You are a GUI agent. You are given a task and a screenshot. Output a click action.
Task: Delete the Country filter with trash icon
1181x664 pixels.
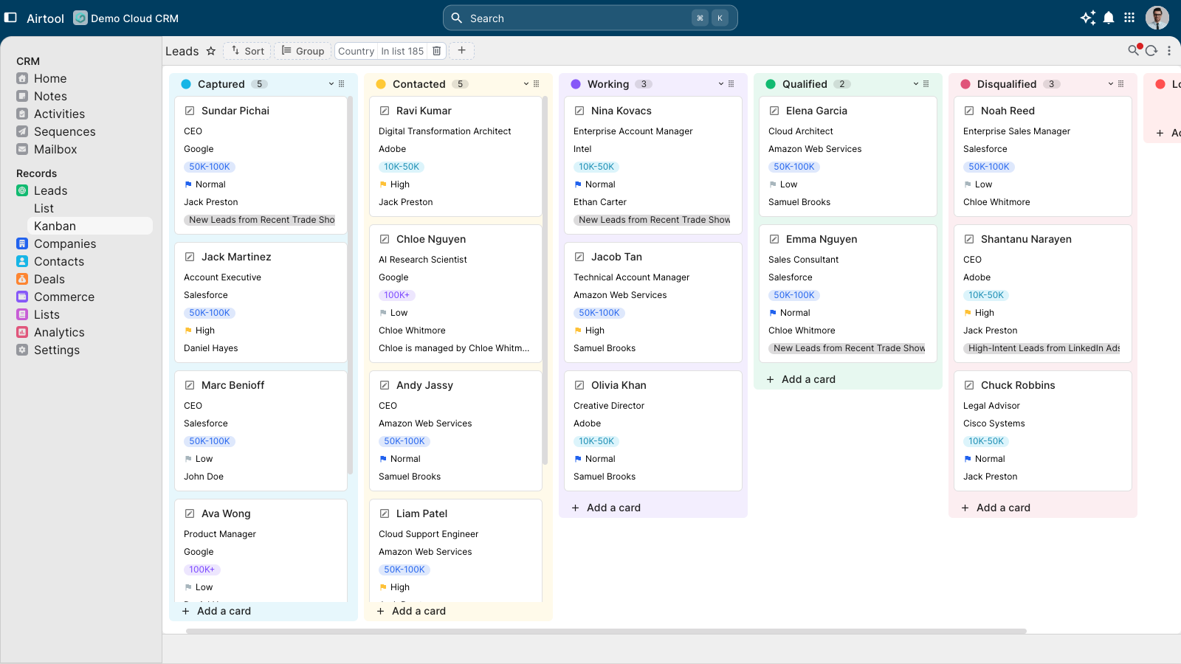pos(437,51)
